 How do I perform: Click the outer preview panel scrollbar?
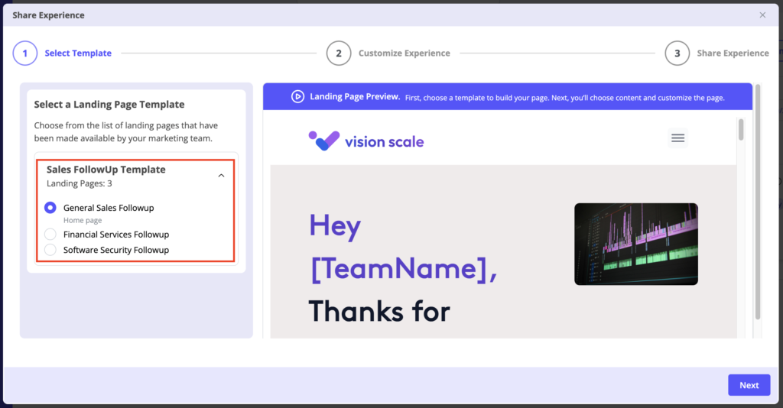click(758, 199)
